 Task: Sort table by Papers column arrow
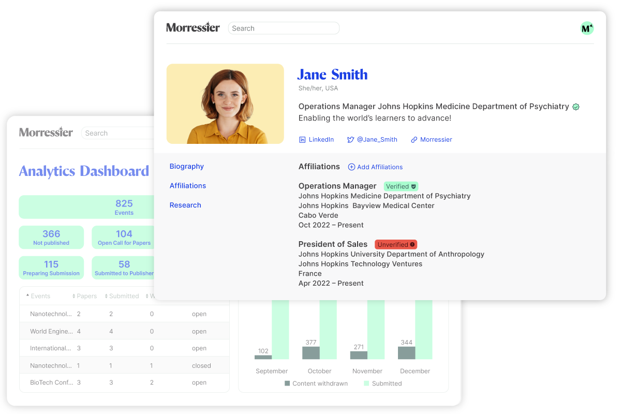pyautogui.click(x=74, y=296)
